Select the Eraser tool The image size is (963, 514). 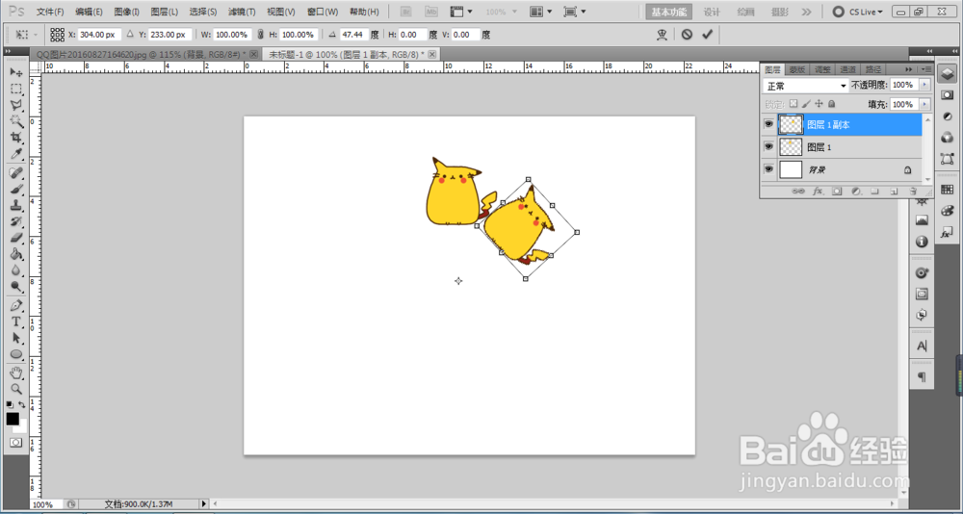click(x=16, y=237)
